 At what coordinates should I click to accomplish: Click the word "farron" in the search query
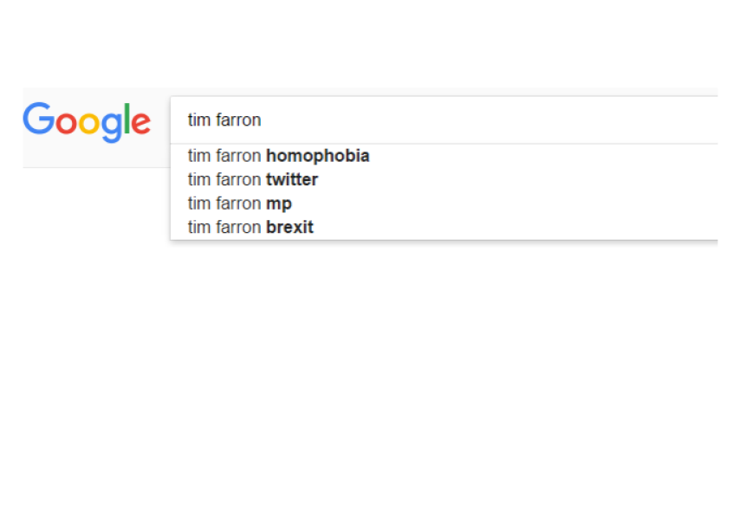(238, 120)
